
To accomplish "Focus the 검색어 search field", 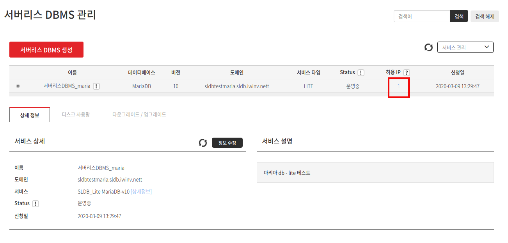I will click(422, 16).
